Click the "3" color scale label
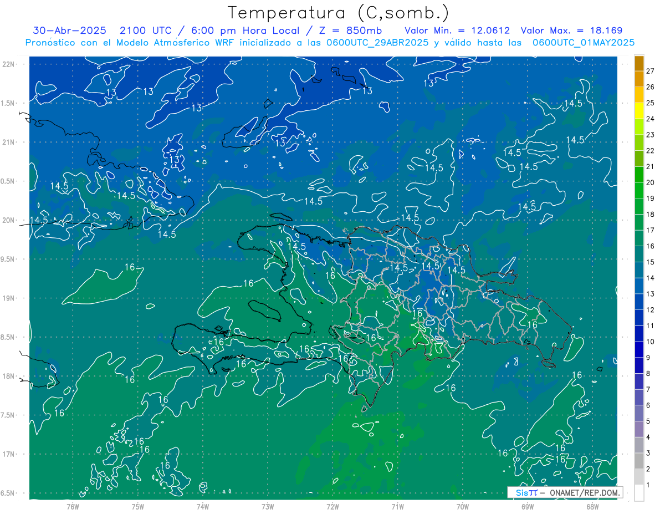 pos(648,453)
